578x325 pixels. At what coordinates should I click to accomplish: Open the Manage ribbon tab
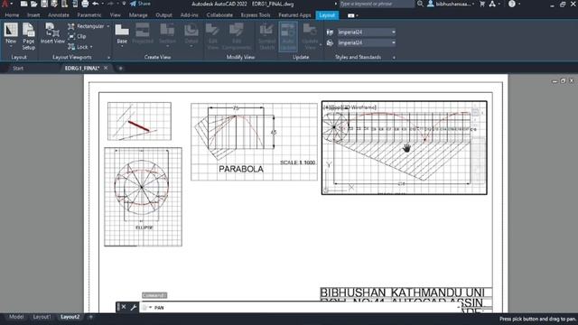click(x=138, y=15)
